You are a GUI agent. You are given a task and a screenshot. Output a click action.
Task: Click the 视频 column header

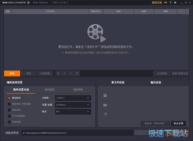(x=118, y=11)
